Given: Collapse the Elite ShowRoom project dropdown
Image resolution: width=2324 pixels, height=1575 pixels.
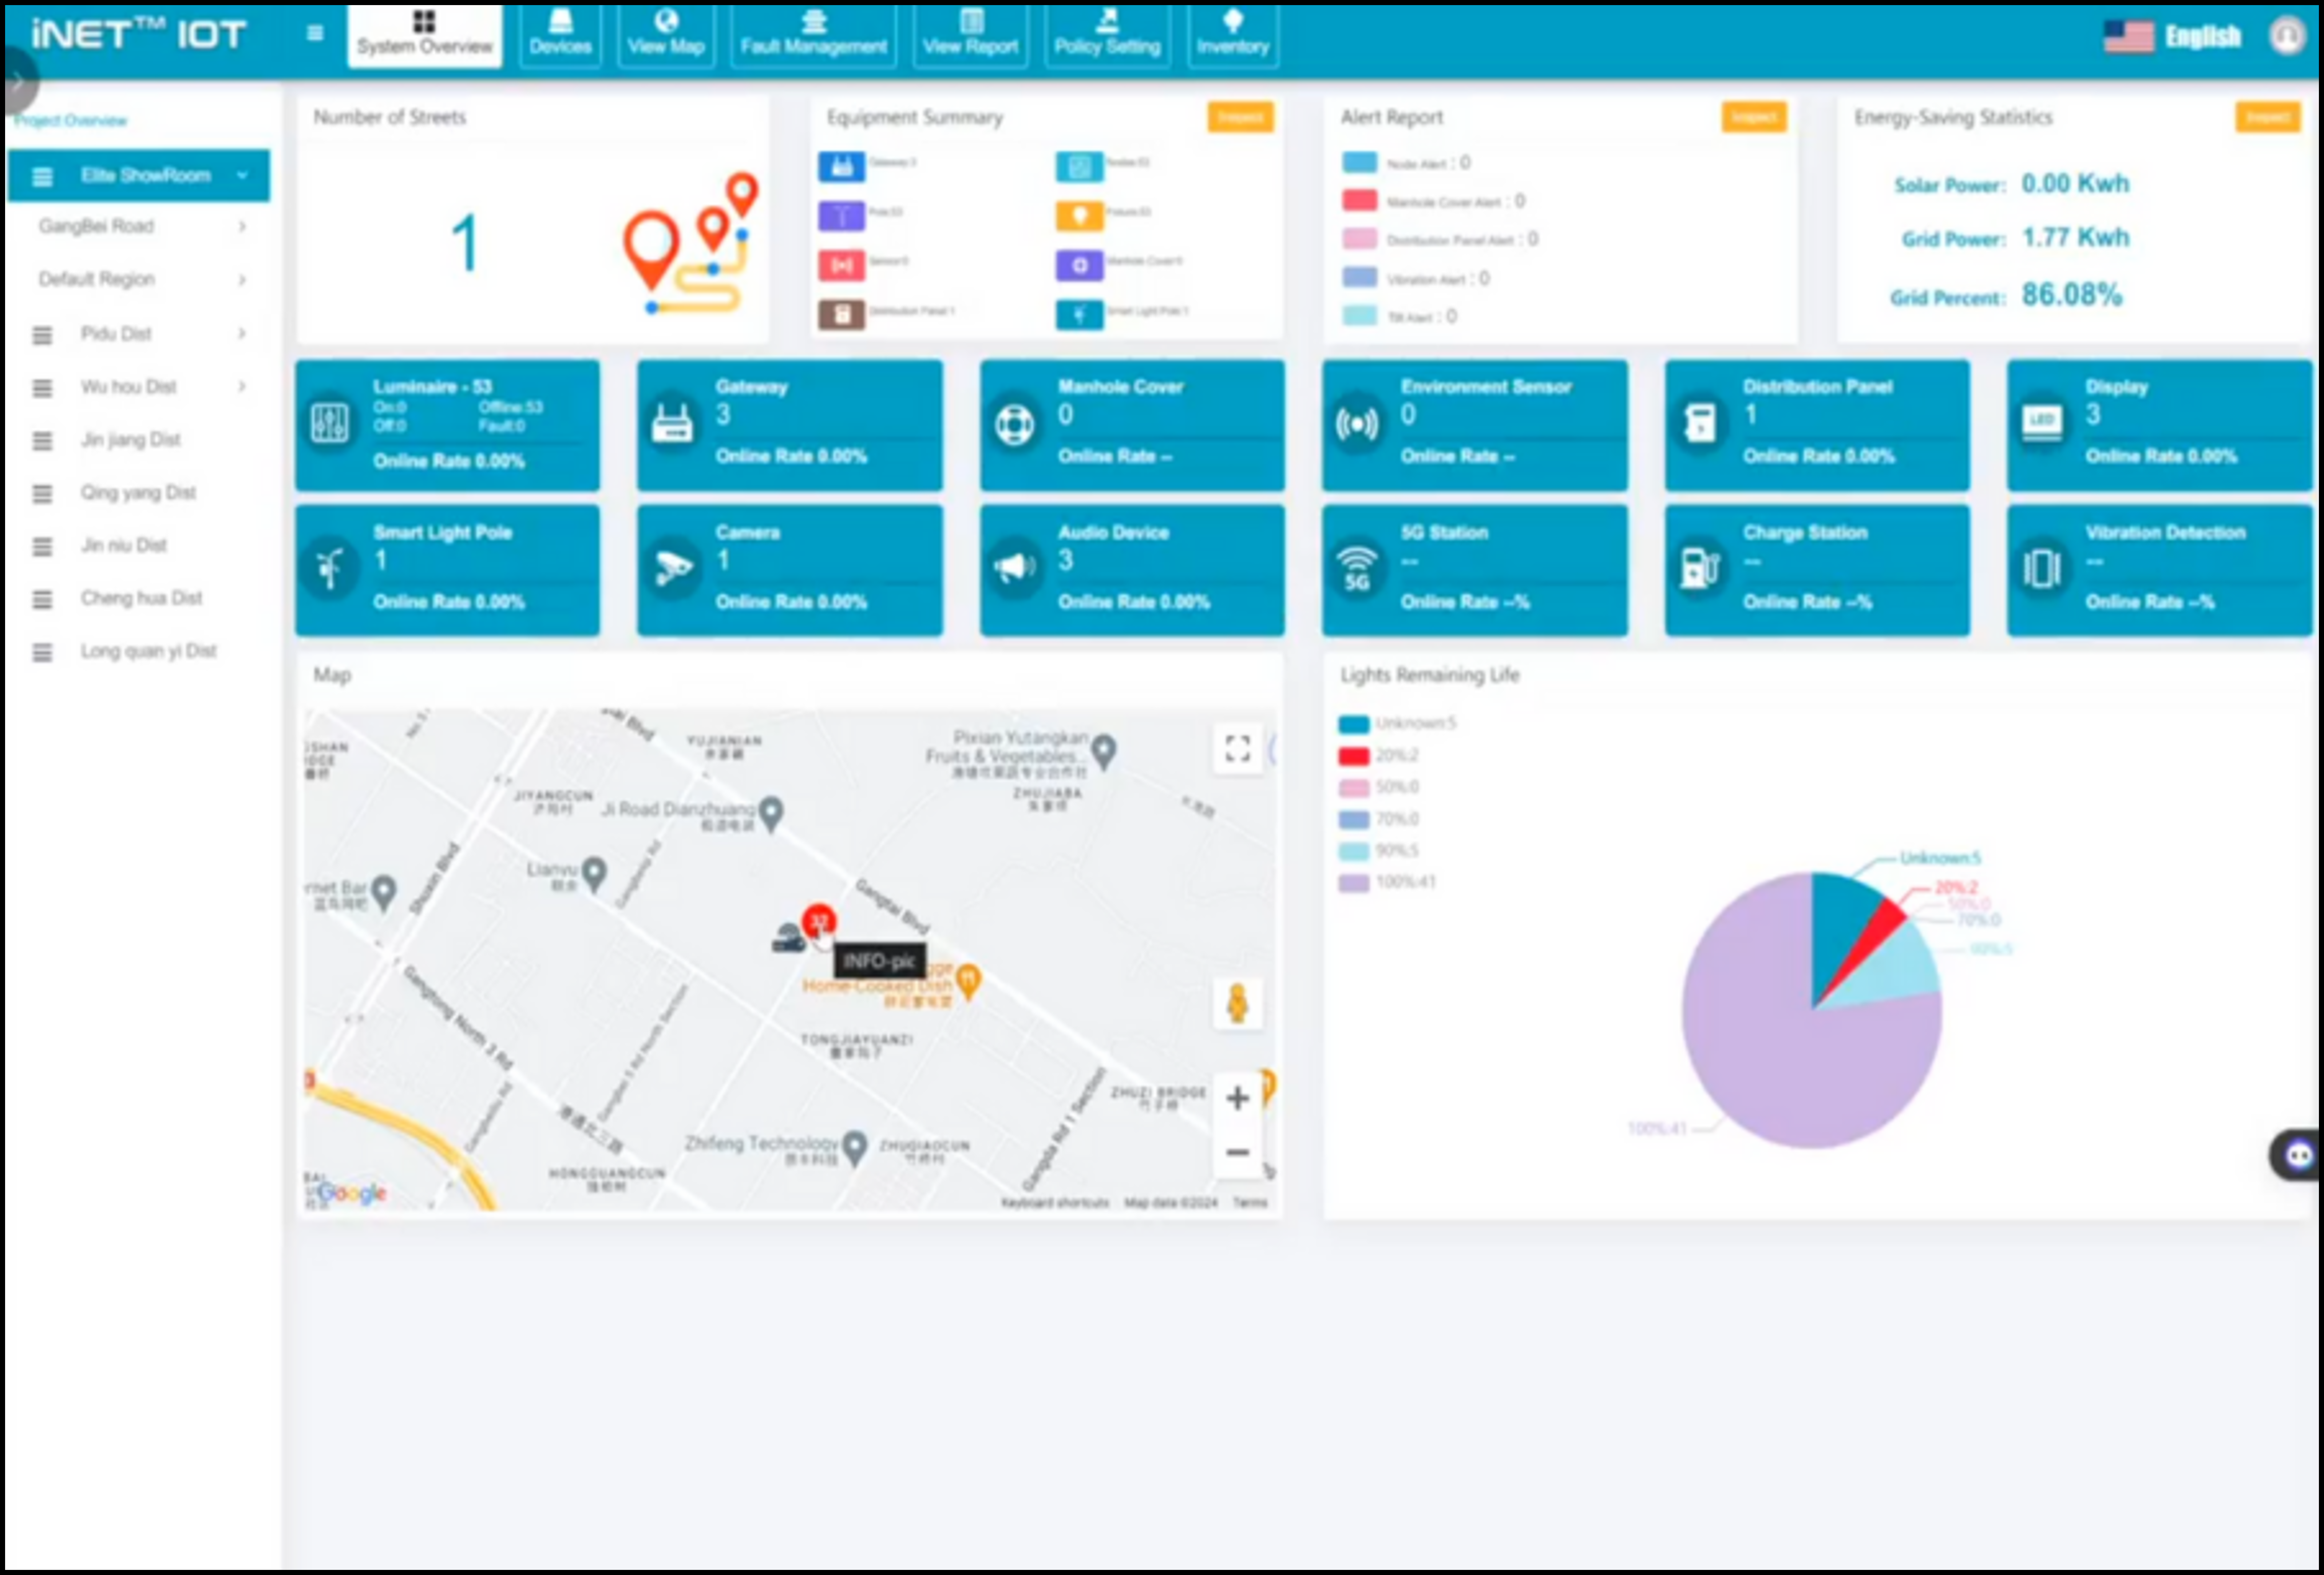Looking at the screenshot, I should coord(242,175).
